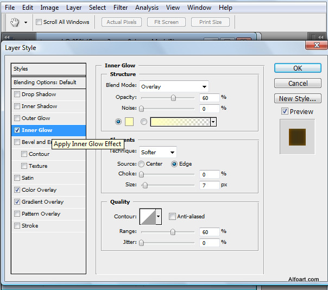Click the Contour curve thumbnail
Viewport: 328px width, 290px height.
147,217
